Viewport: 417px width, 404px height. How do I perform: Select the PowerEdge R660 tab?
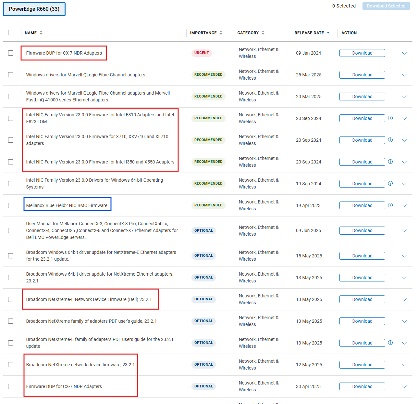click(34, 9)
